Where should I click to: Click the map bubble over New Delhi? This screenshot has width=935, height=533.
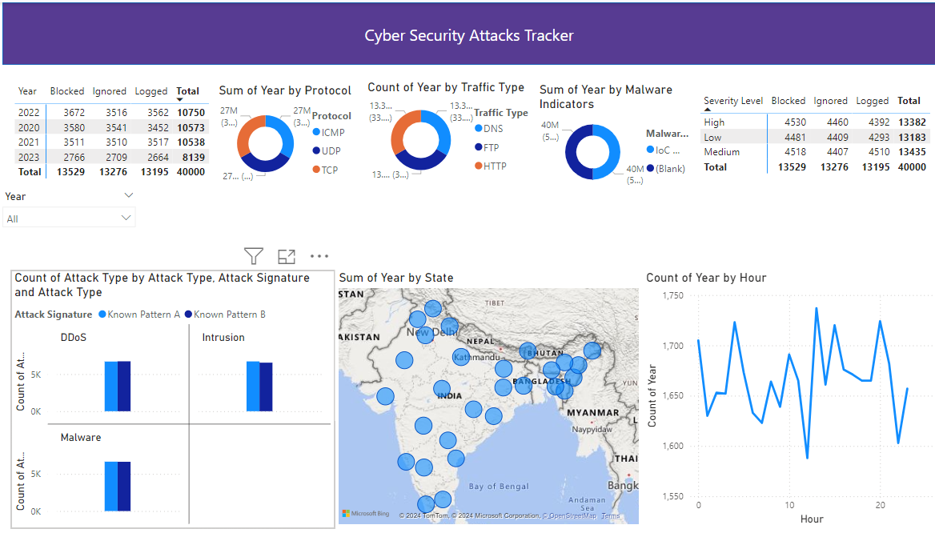click(425, 335)
